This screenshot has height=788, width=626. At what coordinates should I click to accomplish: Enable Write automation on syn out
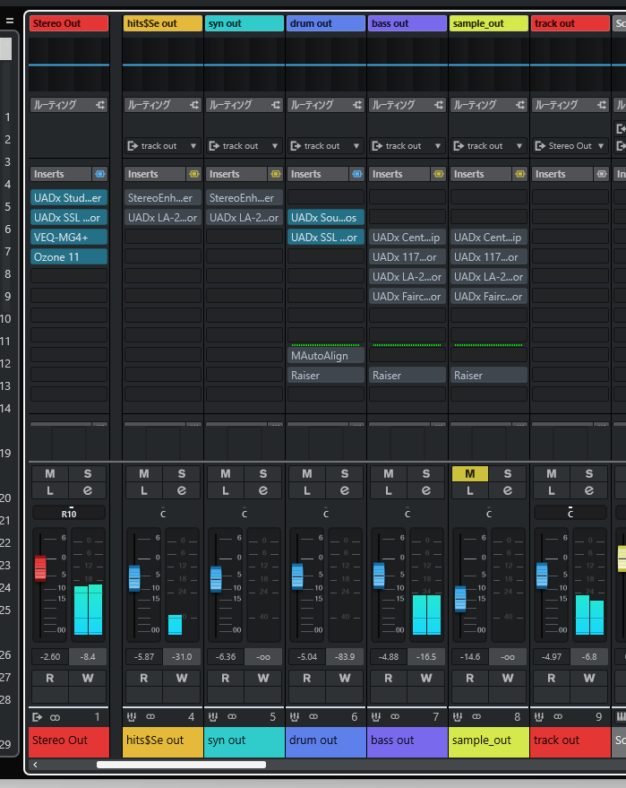click(263, 678)
